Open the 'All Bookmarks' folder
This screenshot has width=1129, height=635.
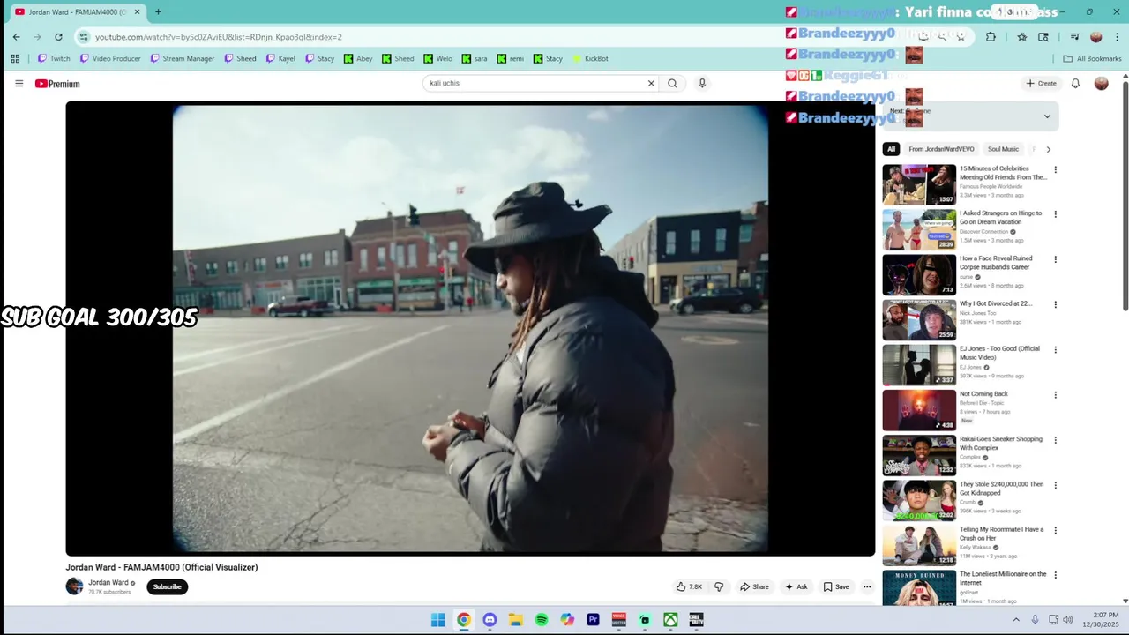pos(1092,58)
